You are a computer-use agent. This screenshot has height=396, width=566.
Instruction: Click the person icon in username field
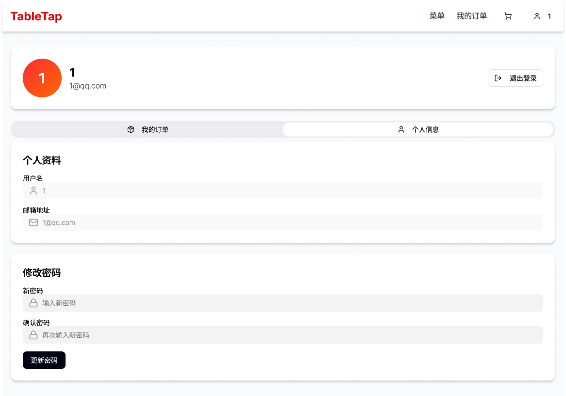tap(33, 190)
